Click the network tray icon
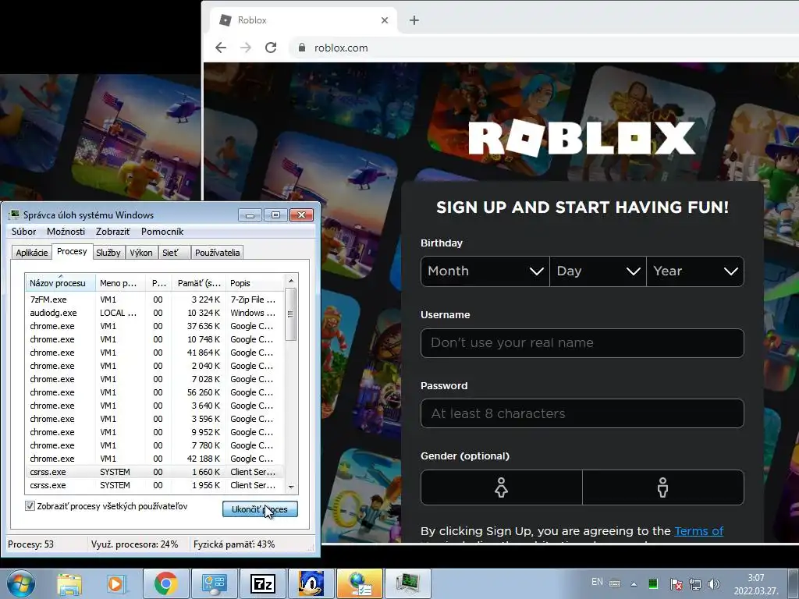The image size is (799, 599). pyautogui.click(x=695, y=584)
